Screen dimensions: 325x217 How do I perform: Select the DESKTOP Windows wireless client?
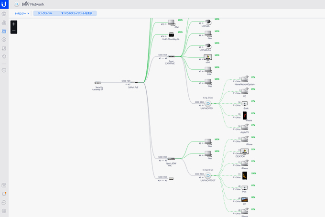[x=245, y=152]
